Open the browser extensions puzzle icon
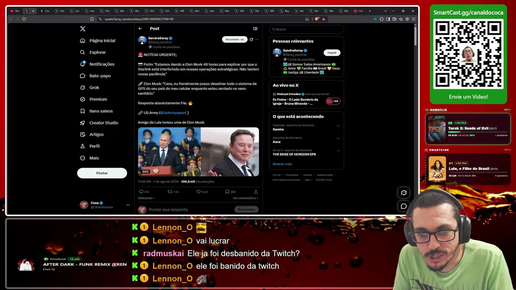 [381, 19]
